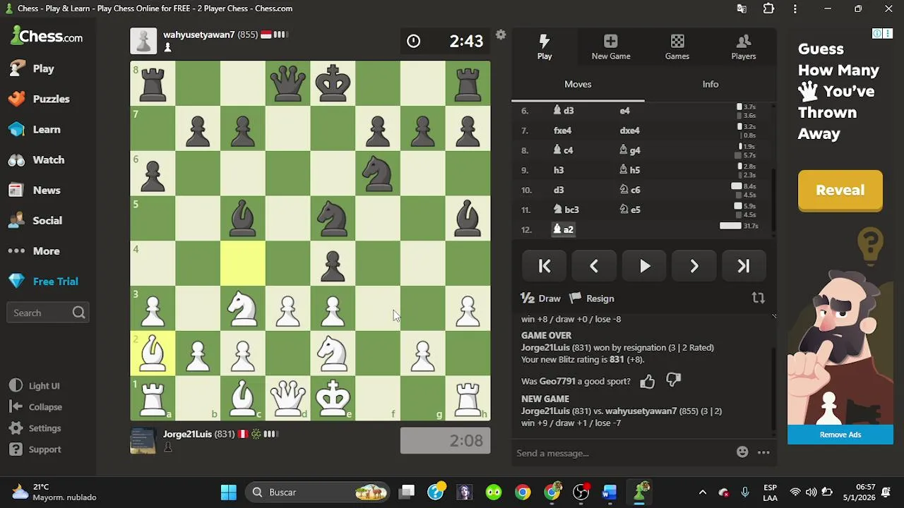Click the black knight on e5

[x=333, y=218]
